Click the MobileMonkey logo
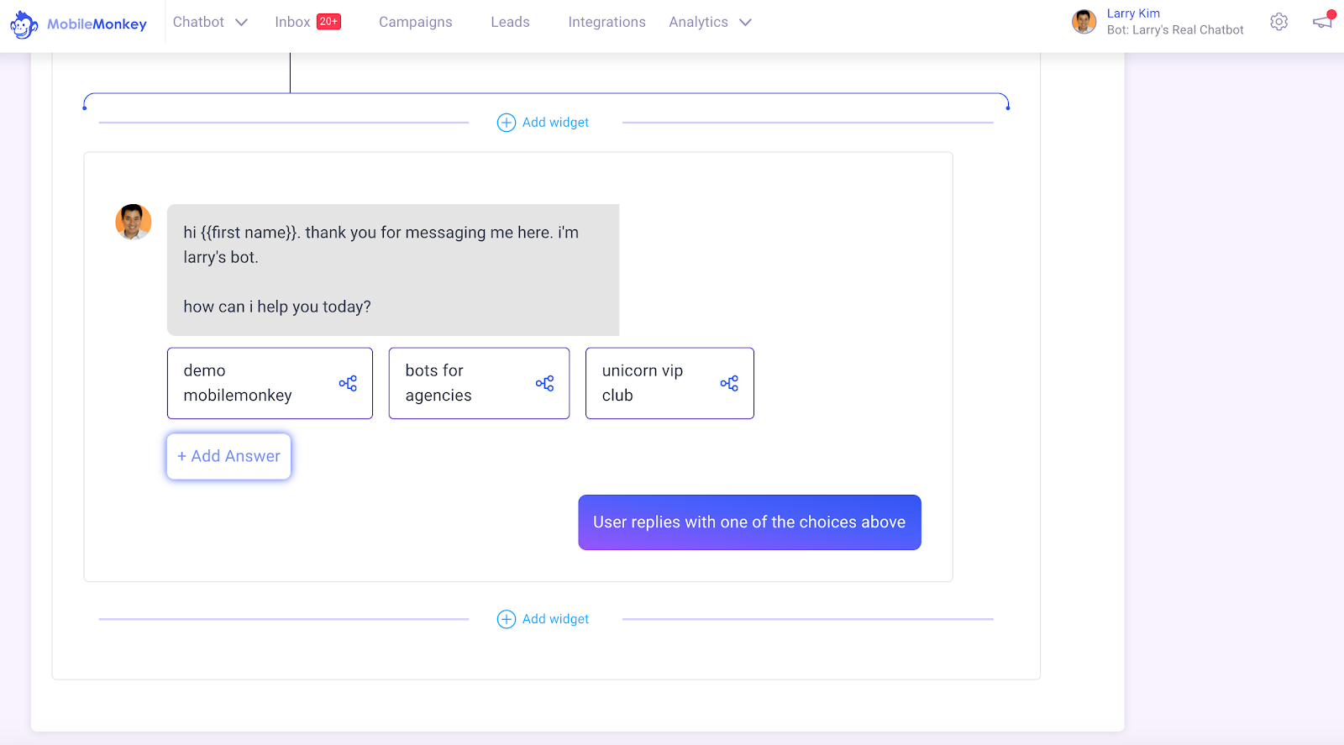The width and height of the screenshot is (1344, 745). point(78,24)
